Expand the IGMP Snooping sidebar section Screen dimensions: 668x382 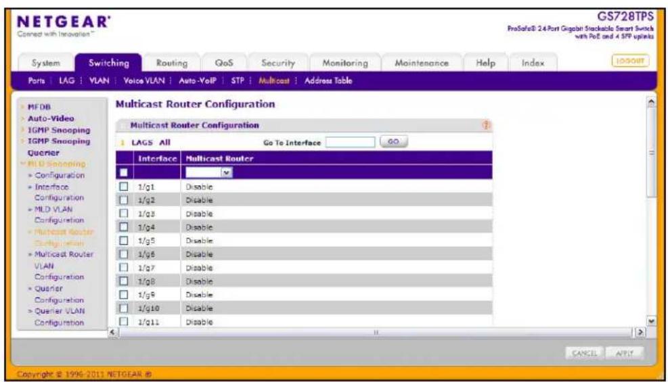[x=59, y=130]
